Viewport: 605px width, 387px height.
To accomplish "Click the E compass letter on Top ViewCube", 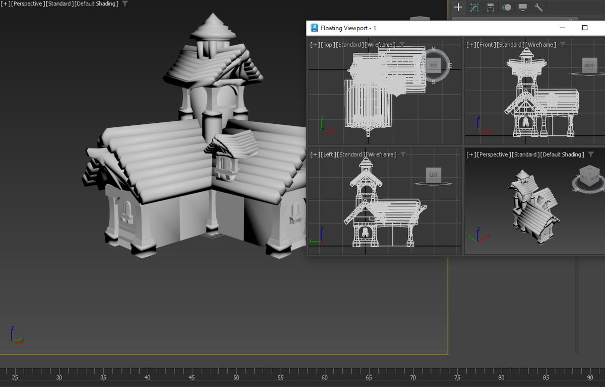I will coord(450,65).
